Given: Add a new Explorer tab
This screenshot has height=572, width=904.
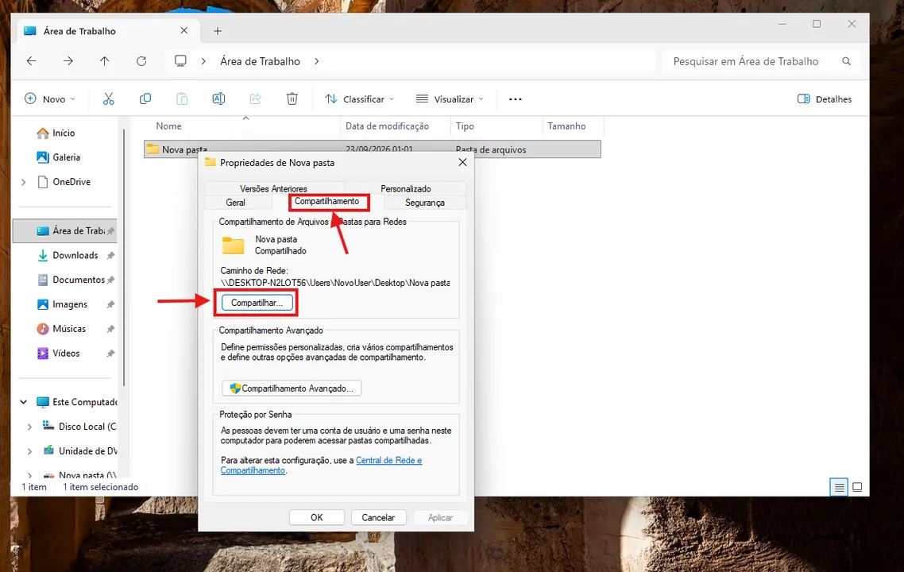Looking at the screenshot, I should [x=218, y=31].
